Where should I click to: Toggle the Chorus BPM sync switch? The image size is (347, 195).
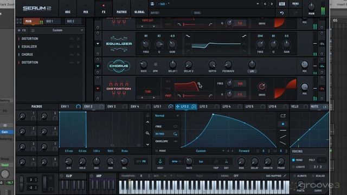(x=156, y=64)
